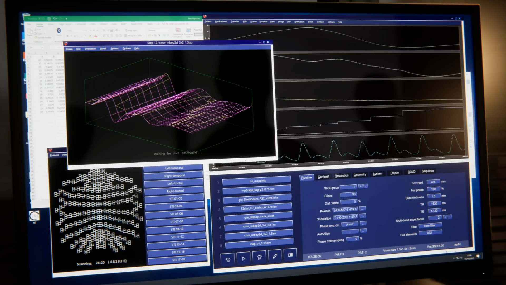Open Evaluation menu in Step 12 window

click(90, 49)
